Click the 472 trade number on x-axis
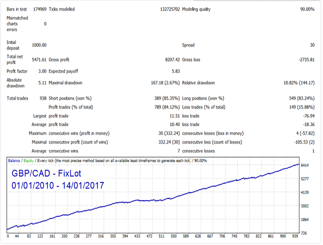 [x=149, y=236]
